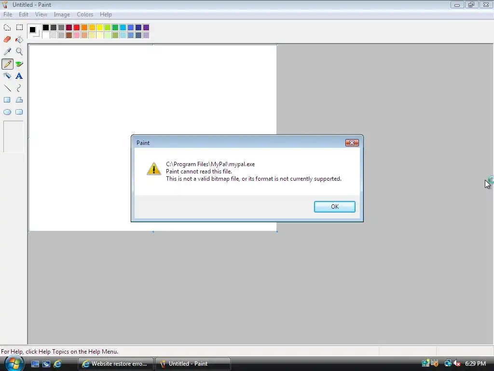Select the Magnifier tool

click(x=19, y=51)
